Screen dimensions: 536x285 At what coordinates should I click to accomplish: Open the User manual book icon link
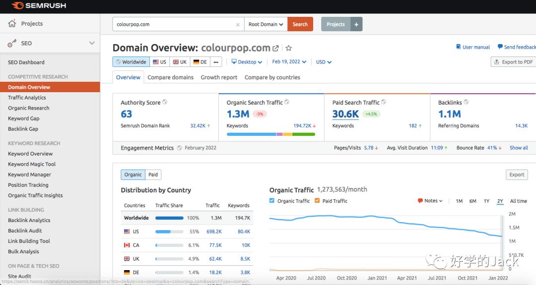click(459, 47)
